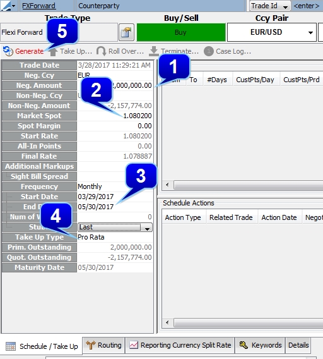323x359 pixels.
Task: Click the End Date field 05/30/2017
Action: coord(115,207)
